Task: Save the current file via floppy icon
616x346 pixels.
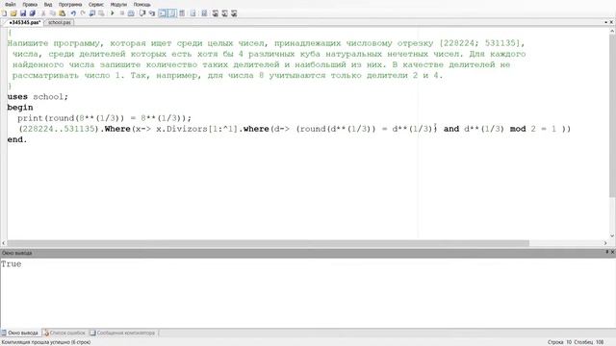Action: (23, 13)
